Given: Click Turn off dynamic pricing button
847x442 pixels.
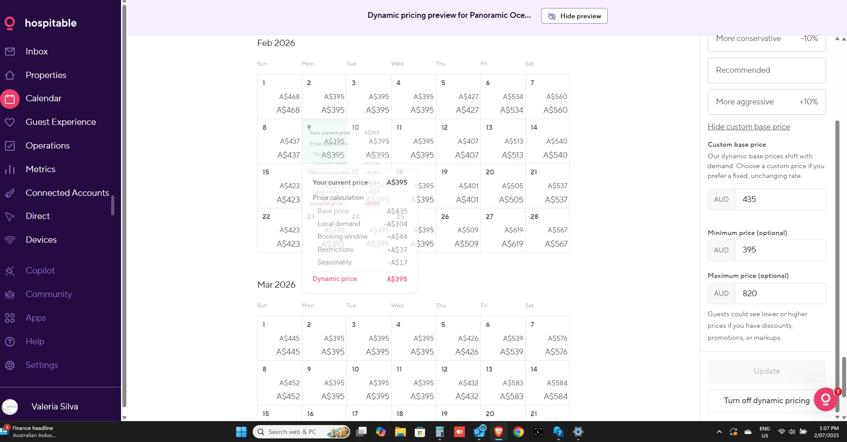Looking at the screenshot, I should pos(767,401).
